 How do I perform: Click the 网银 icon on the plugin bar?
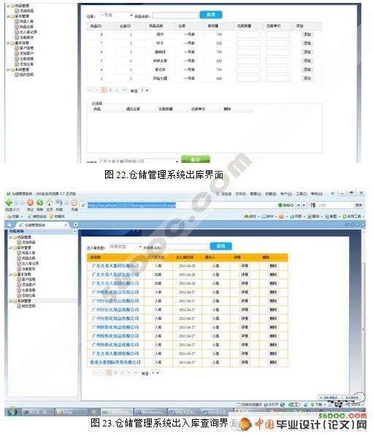pyautogui.click(x=291, y=216)
